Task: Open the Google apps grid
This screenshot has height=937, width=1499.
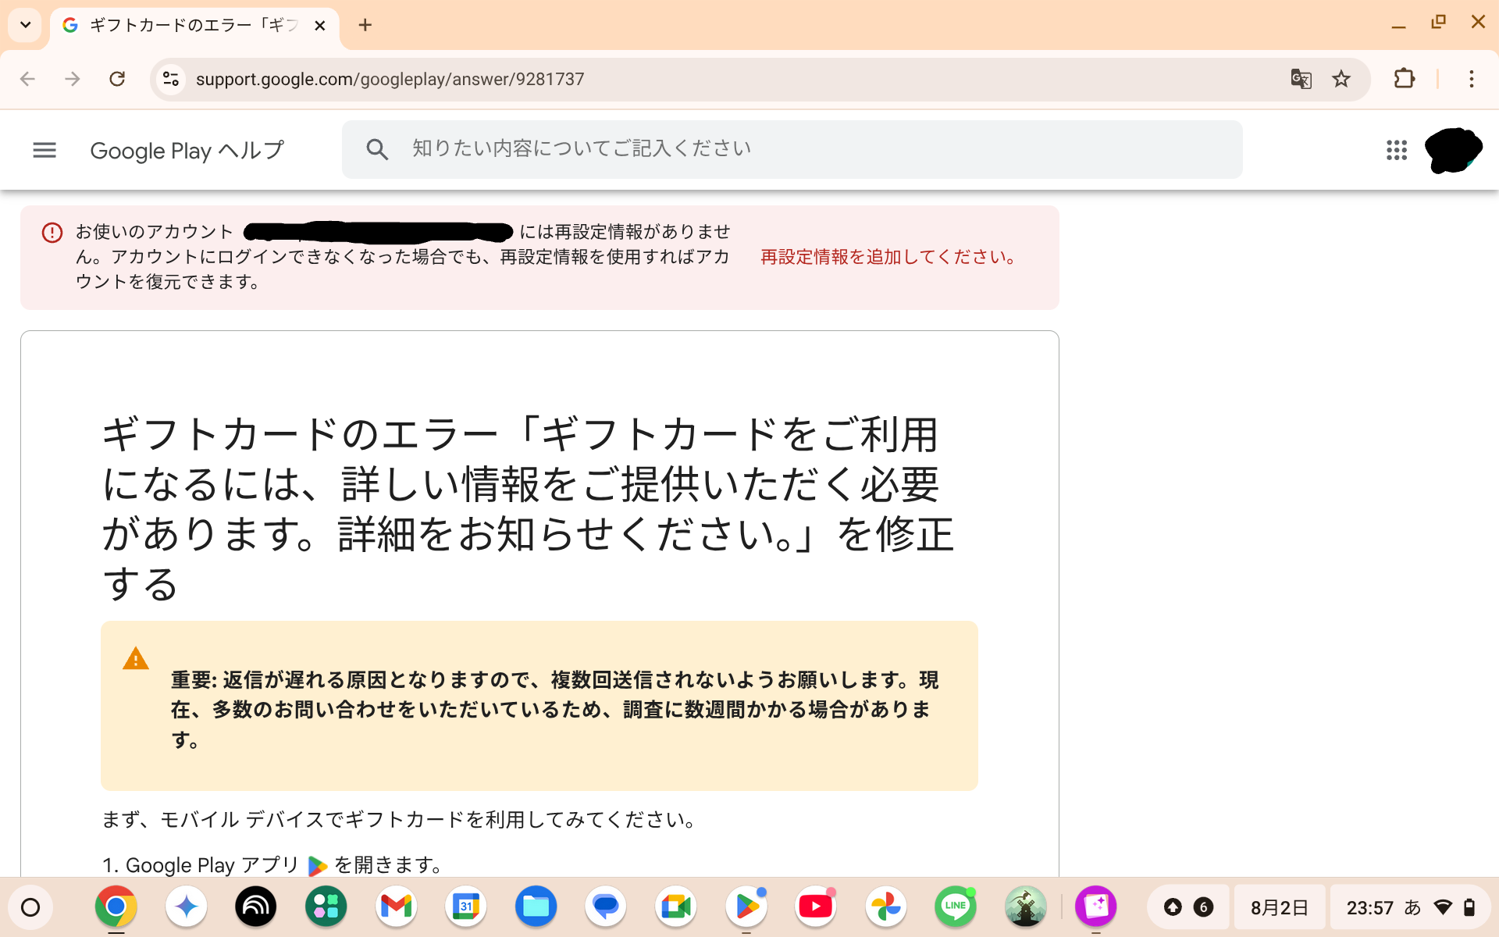Action: click(1397, 150)
